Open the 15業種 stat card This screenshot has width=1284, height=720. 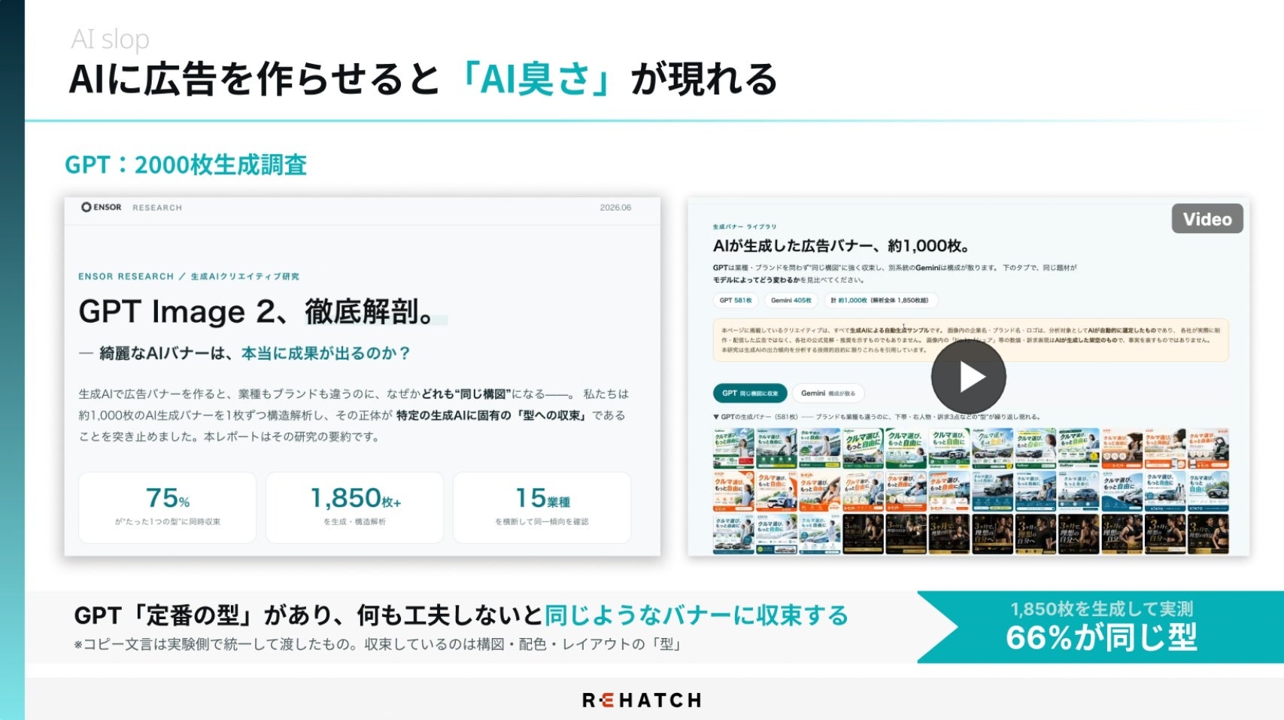(542, 507)
